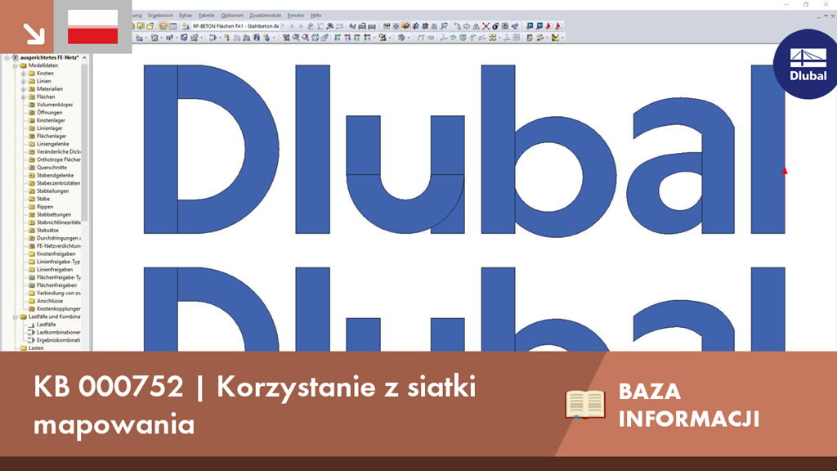The width and height of the screenshot is (837, 471).
Task: Click the table view toggle icon
Action: coord(173,26)
